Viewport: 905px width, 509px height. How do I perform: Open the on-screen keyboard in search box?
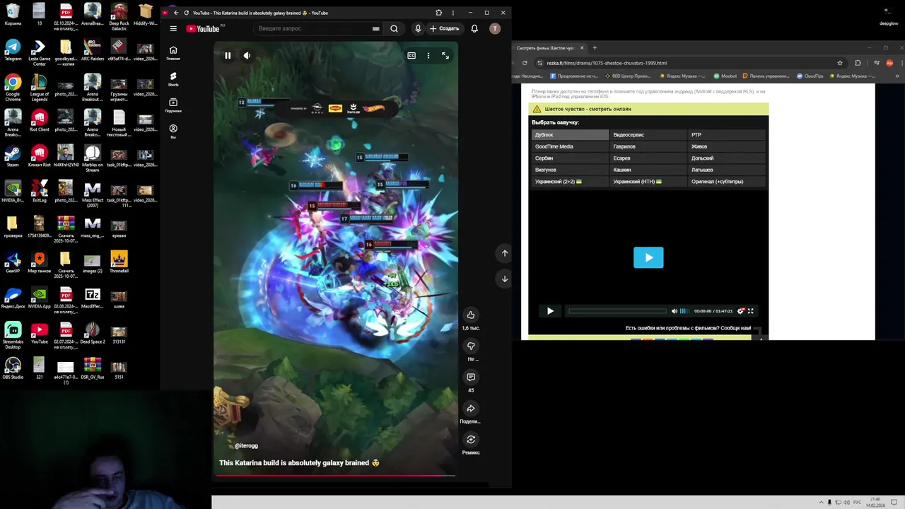coord(376,28)
